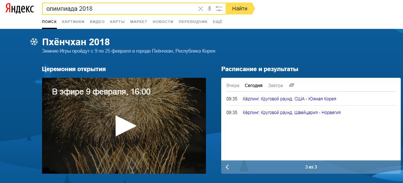
Task: Click the Найти search button
Action: coord(240,9)
